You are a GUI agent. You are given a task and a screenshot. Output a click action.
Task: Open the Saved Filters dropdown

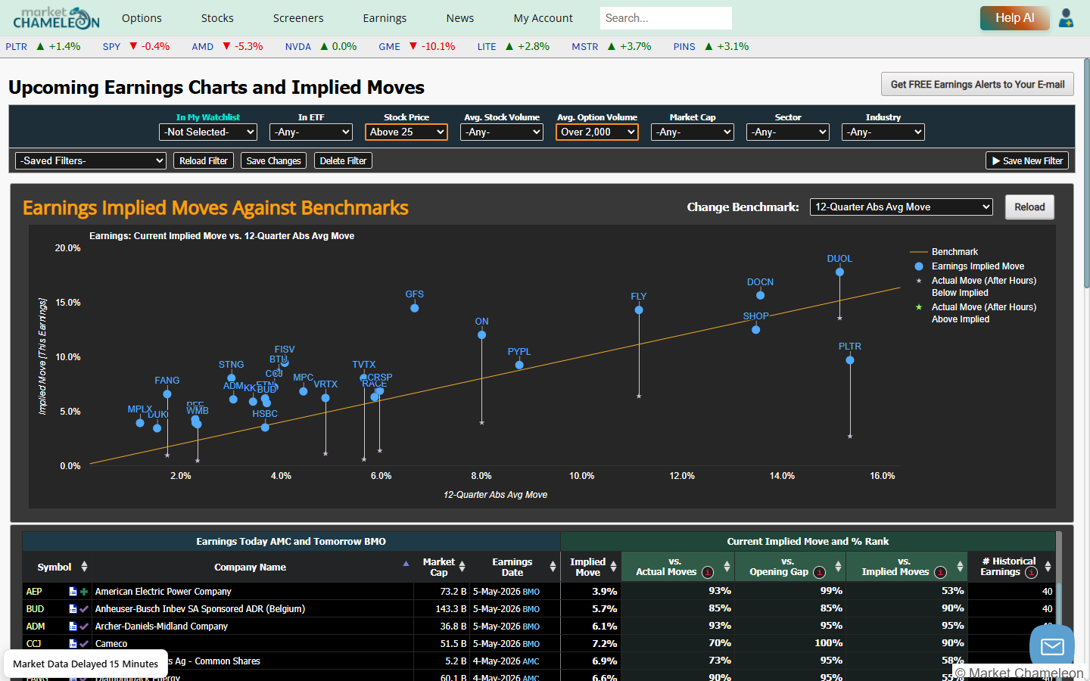click(x=91, y=160)
